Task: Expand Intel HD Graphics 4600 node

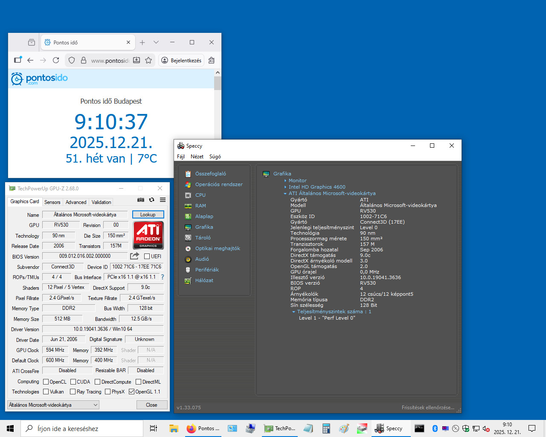Action: [x=285, y=187]
